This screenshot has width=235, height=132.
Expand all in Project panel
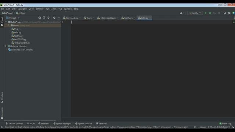click(x=44, y=18)
